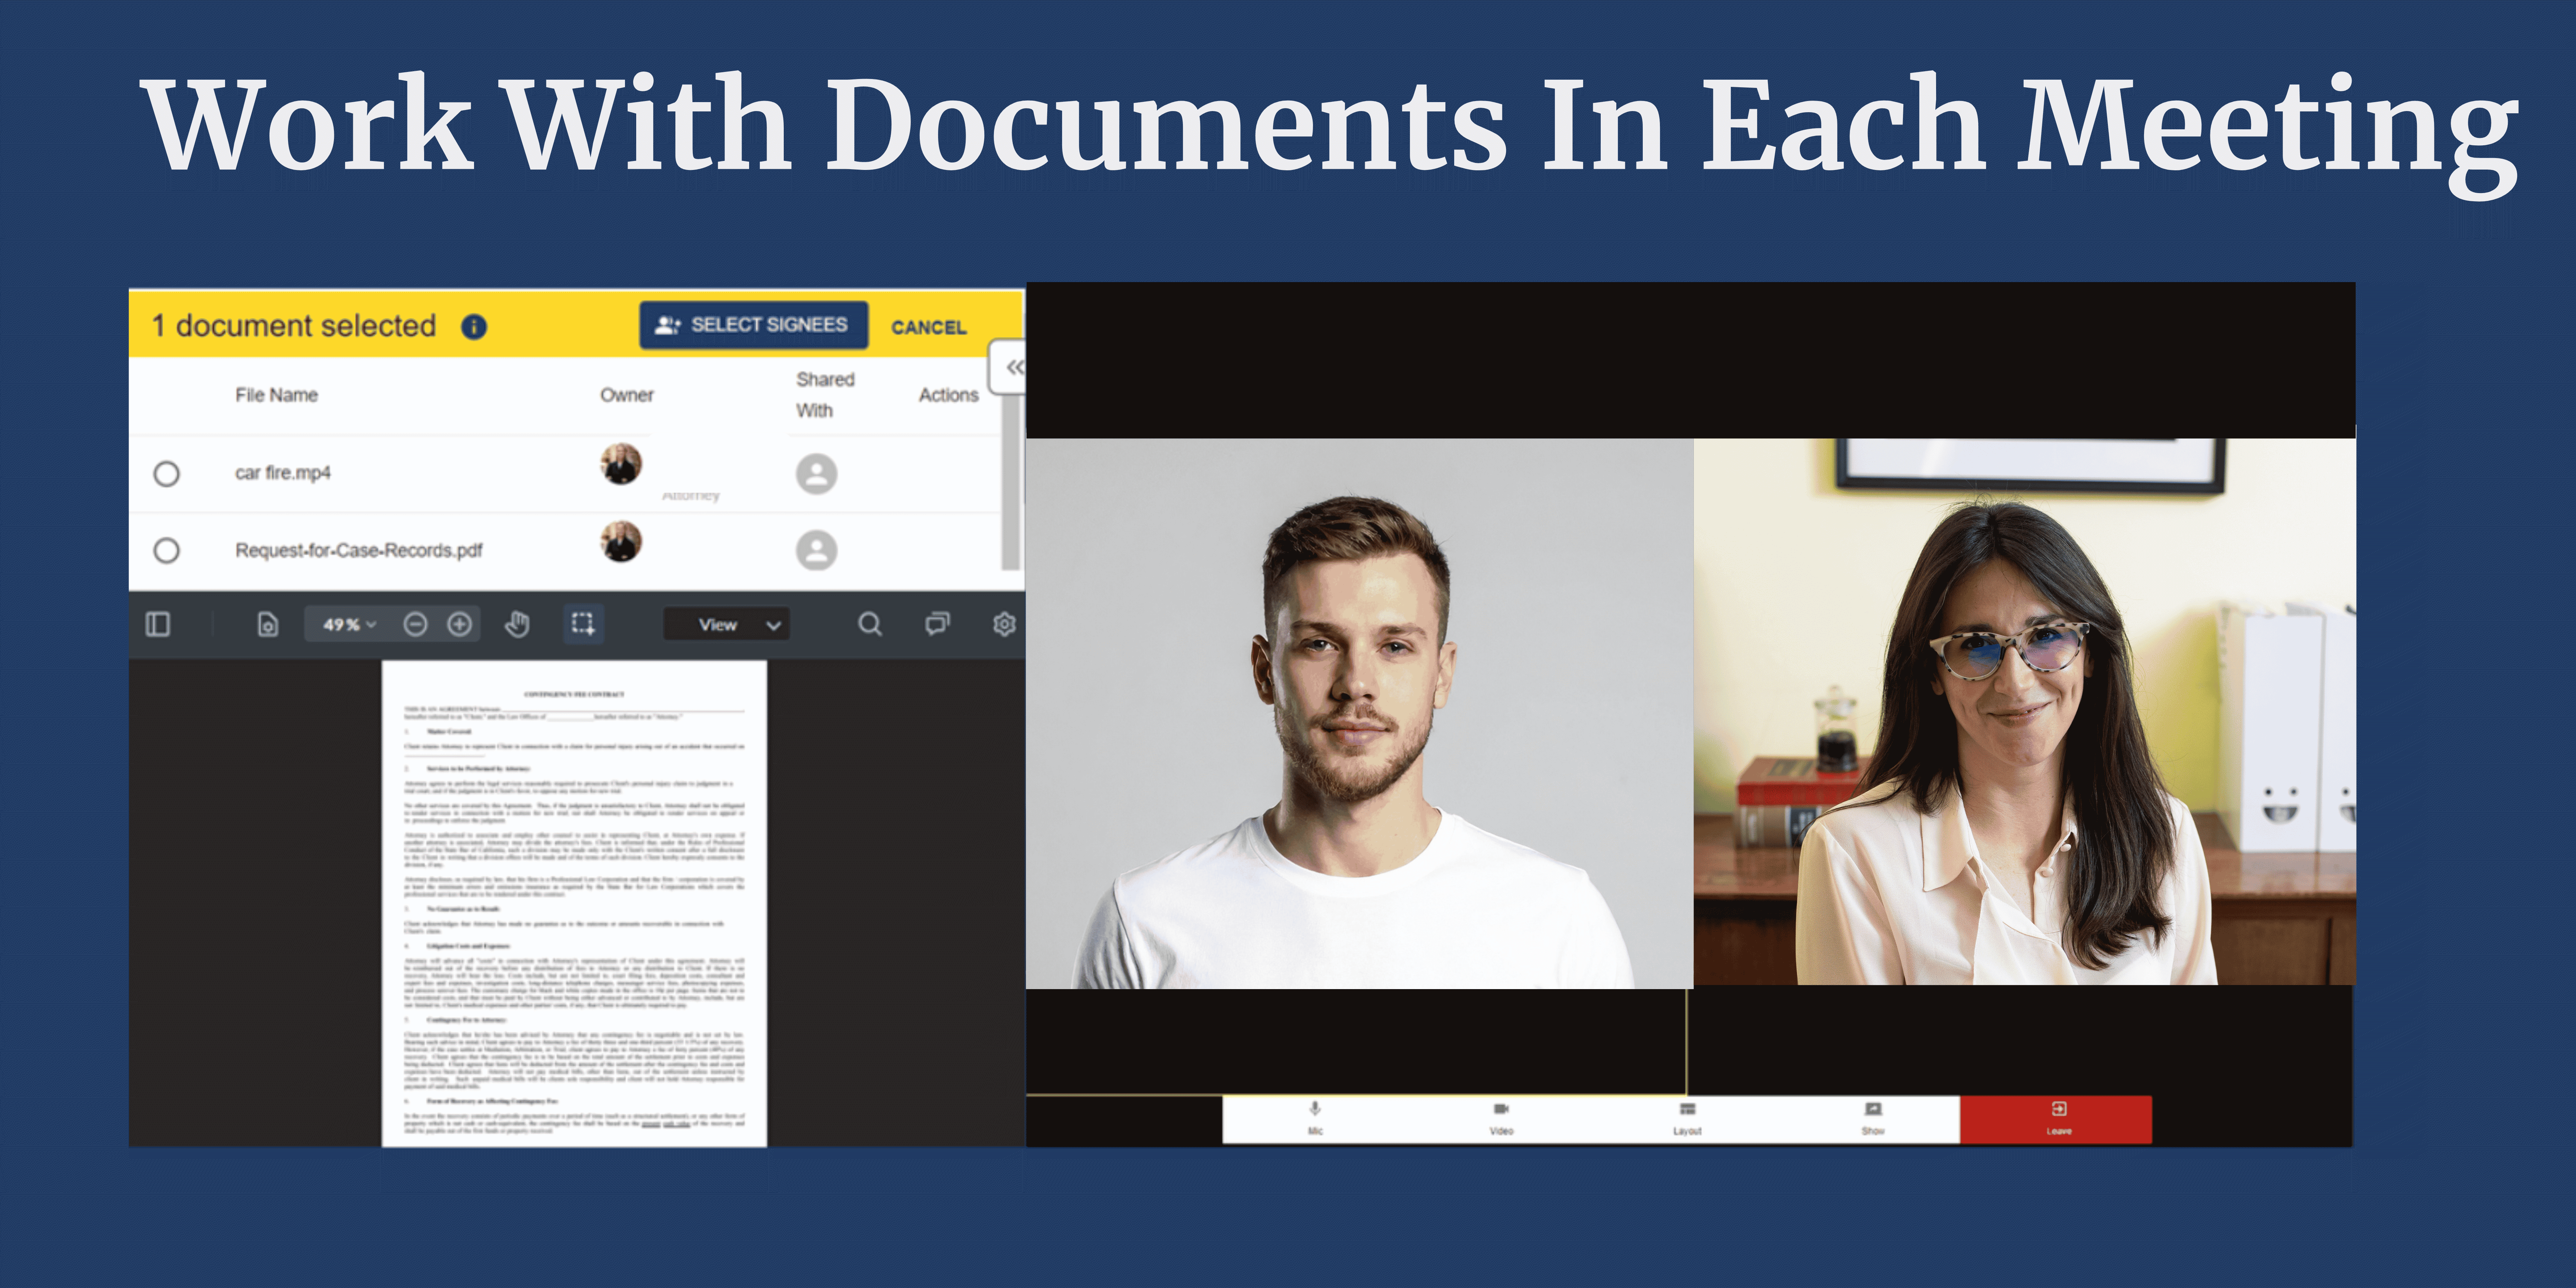Click the owner avatar for Request-for-Case-Records.pdf
The height and width of the screenshot is (1288, 2576).
[621, 542]
